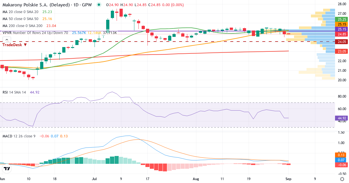Image resolution: width=349 pixels, height=183 pixels.
Task: Click the orange 25.15 price label
Action: [x=342, y=24]
